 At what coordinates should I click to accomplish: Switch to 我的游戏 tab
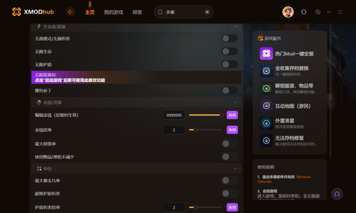(x=113, y=12)
